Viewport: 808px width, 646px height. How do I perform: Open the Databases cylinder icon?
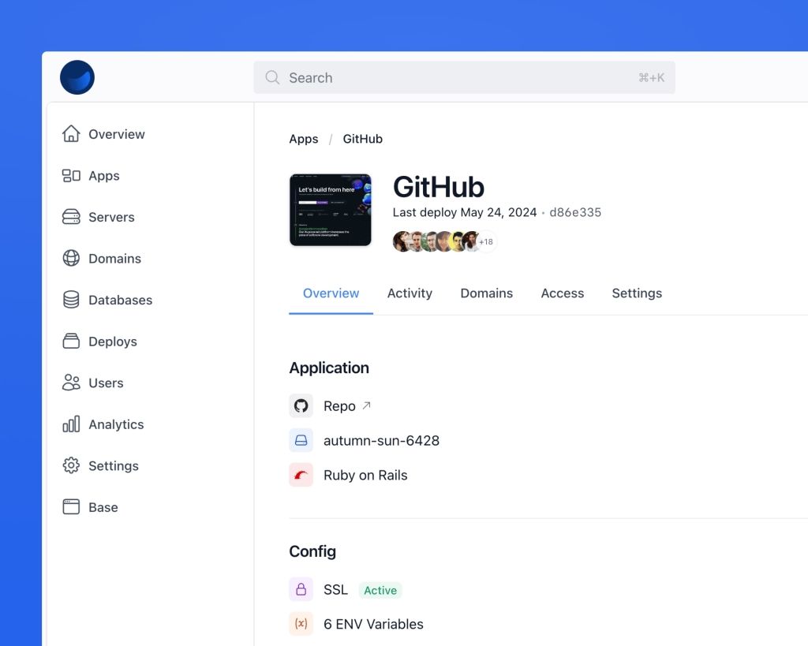coord(71,300)
